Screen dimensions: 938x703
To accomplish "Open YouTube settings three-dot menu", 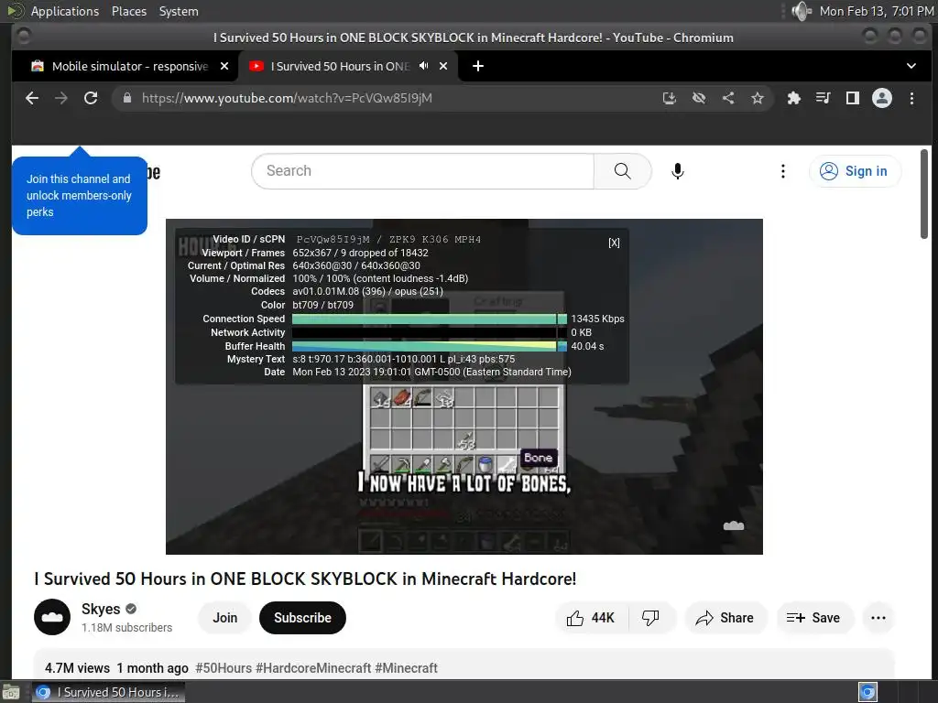I will click(782, 171).
